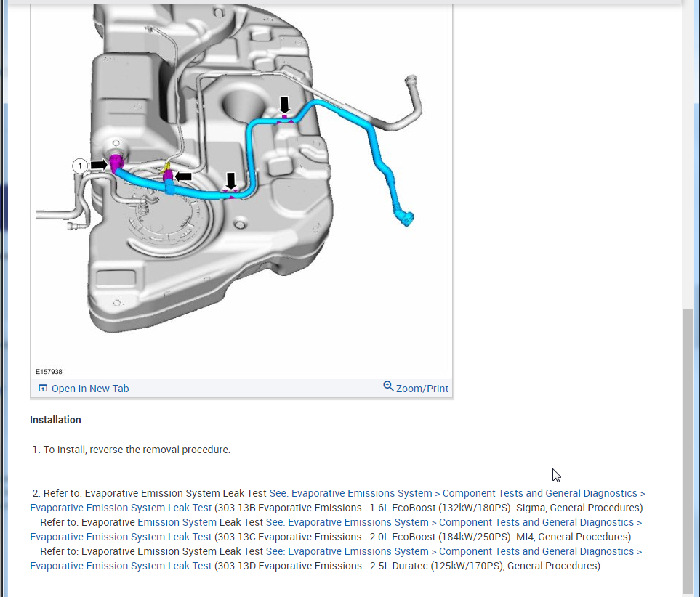This screenshot has width=700, height=597.
Task: Click the vertical scrollbar thumb
Action: [x=688, y=450]
